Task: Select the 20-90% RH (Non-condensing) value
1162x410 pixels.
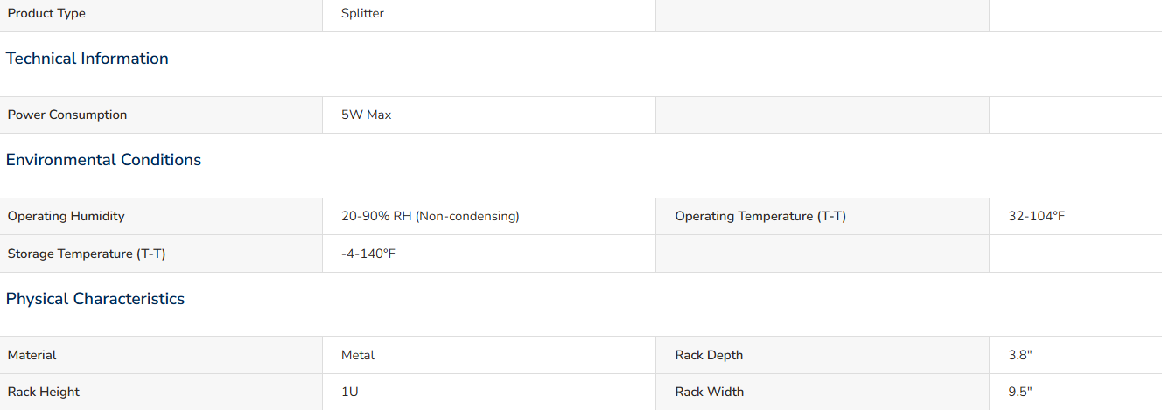Action: [x=430, y=217]
